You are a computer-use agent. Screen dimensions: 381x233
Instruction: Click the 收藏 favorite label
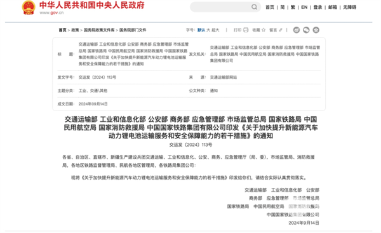click(x=256, y=30)
